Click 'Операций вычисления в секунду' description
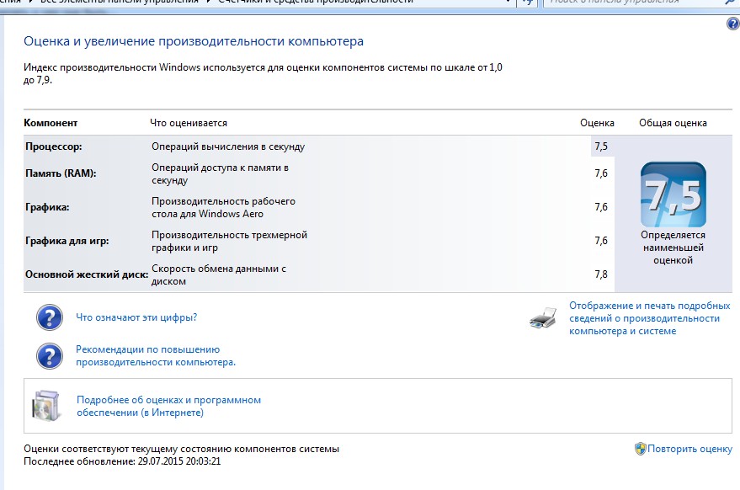The image size is (740, 490). [x=228, y=146]
